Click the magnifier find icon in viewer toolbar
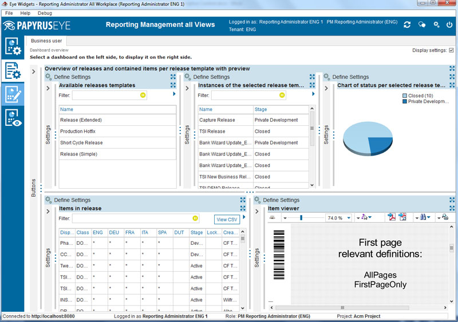Image resolution: width=458 pixels, height=322 pixels. 445,217
